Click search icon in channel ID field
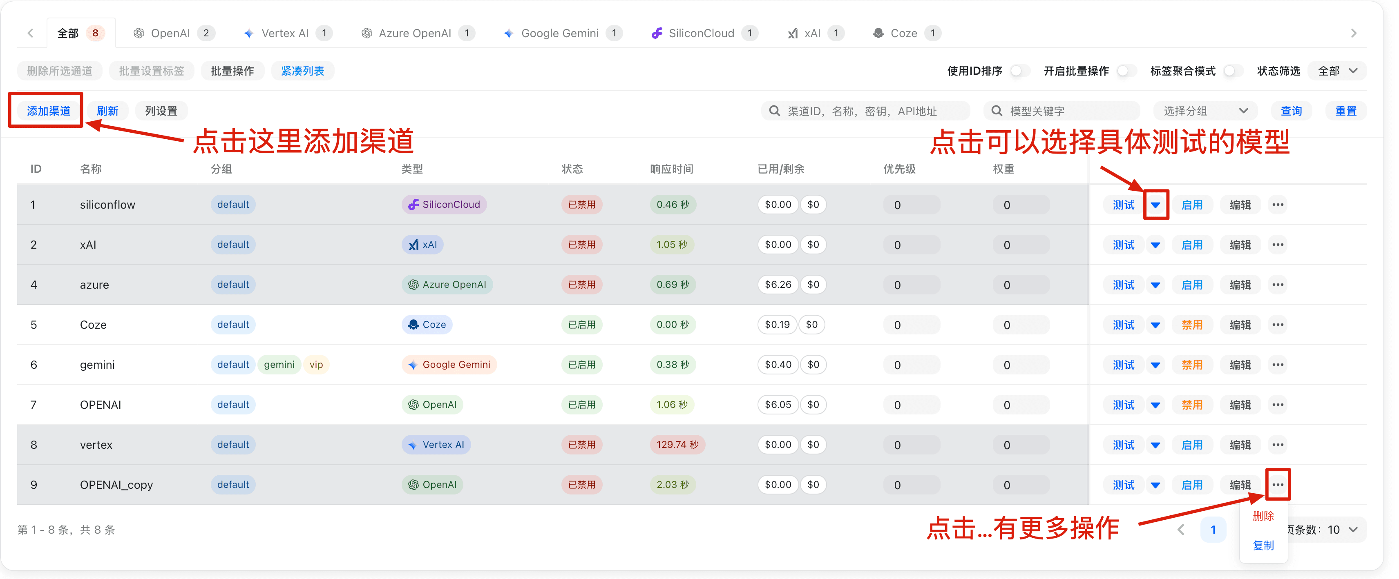 [774, 111]
